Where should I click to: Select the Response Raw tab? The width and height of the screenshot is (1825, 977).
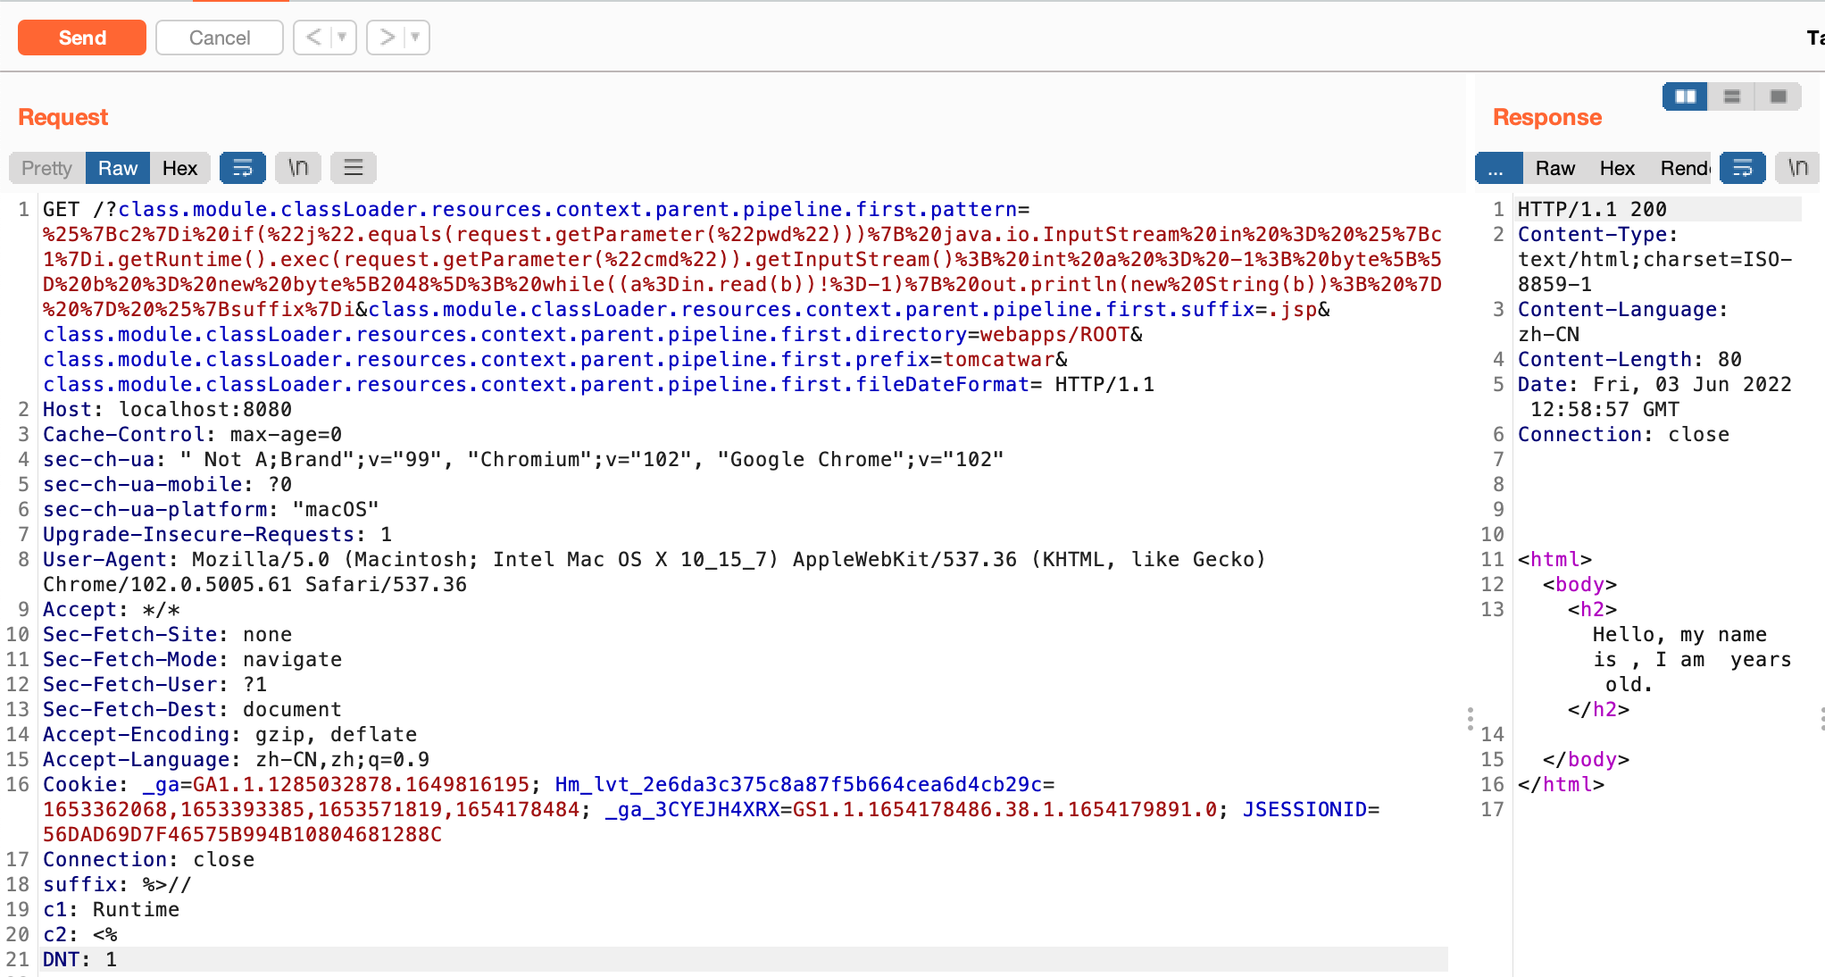[x=1555, y=168]
